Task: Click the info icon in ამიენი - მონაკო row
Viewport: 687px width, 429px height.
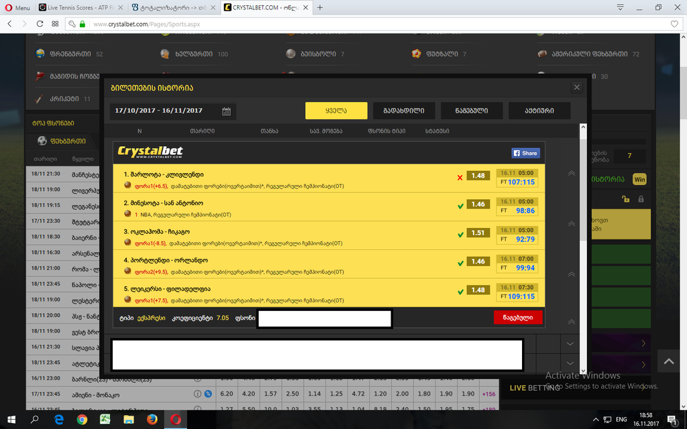Action: (x=198, y=394)
